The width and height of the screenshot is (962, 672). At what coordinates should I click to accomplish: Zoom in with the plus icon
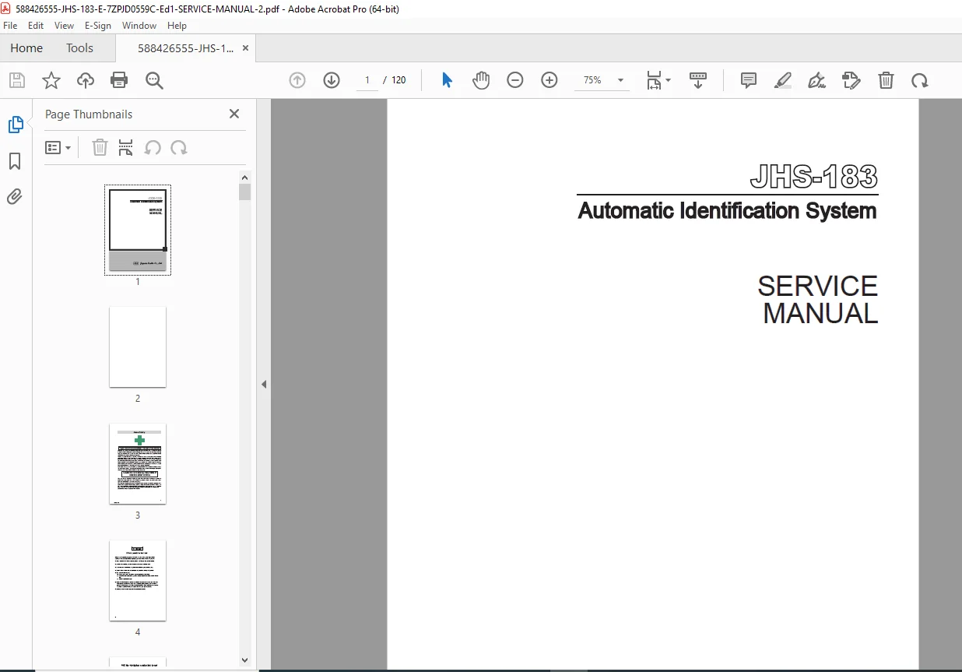point(549,80)
